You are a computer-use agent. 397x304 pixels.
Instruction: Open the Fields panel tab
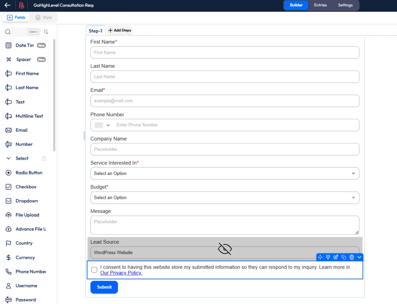tap(16, 17)
